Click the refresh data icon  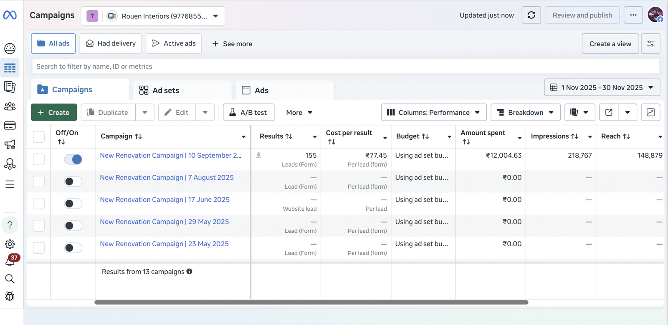pyautogui.click(x=531, y=15)
